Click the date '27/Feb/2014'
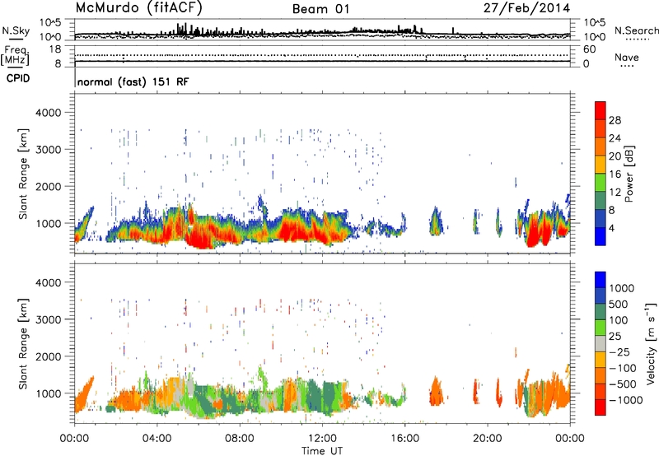 pyautogui.click(x=526, y=8)
